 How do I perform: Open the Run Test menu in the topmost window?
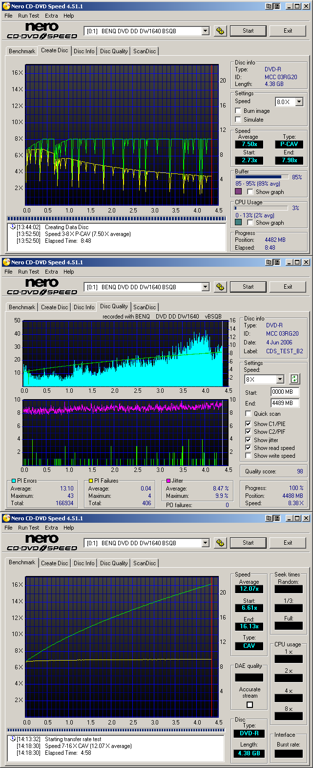pyautogui.click(x=28, y=16)
